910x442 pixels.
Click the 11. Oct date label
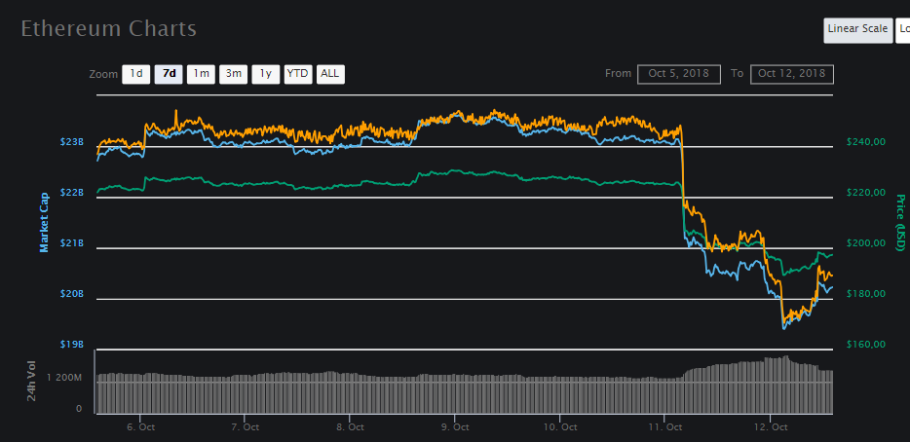click(664, 427)
